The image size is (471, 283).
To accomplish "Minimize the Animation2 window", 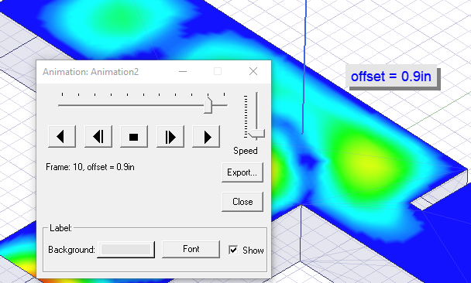I will click(183, 72).
